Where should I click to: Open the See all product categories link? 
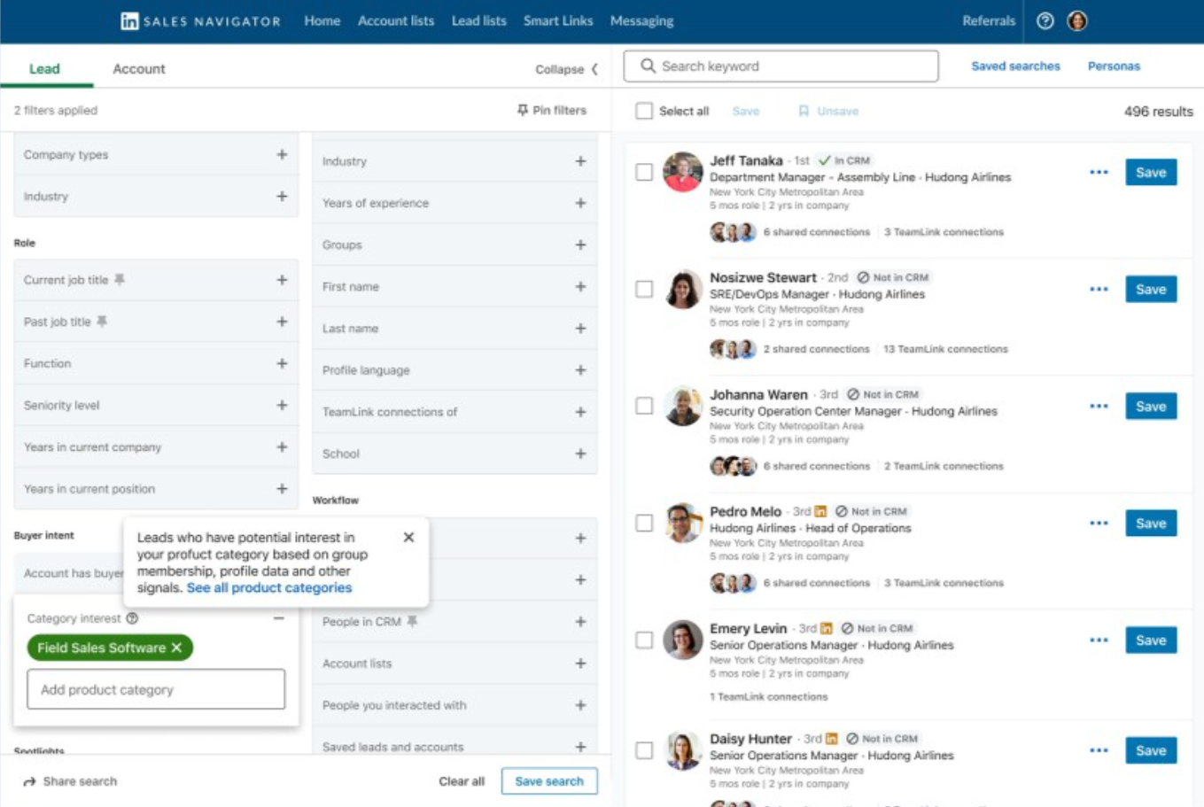pyautogui.click(x=269, y=587)
